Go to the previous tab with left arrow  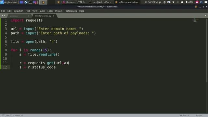pyautogui.click(x=2, y=16)
